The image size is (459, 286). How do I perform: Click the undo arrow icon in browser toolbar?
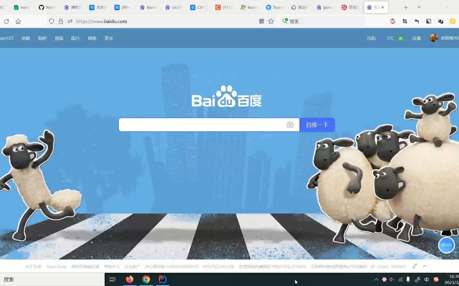click(x=417, y=21)
